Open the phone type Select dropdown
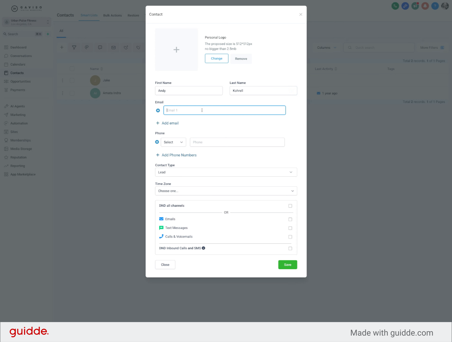Viewport: 452px width, 342px height. pos(173,142)
